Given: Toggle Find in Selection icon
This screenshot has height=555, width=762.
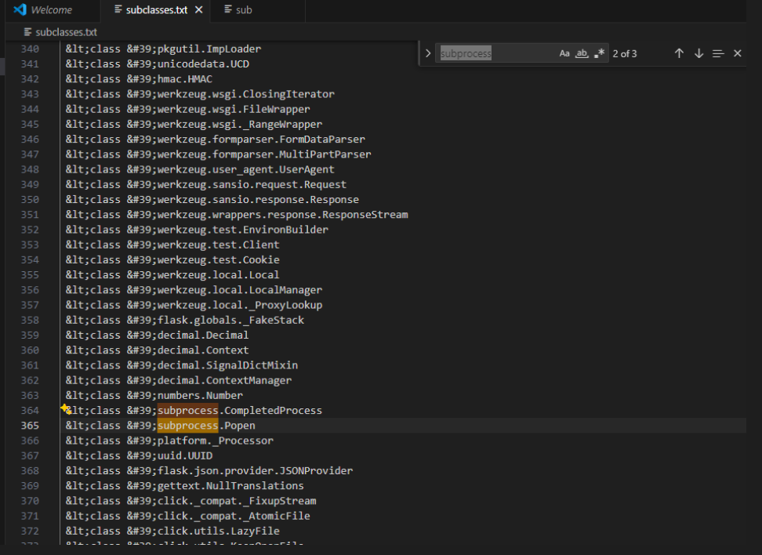Looking at the screenshot, I should click(718, 53).
